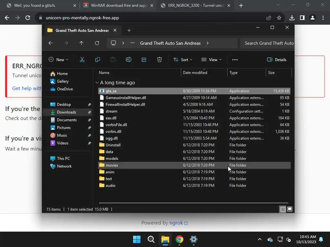Click the Delete trash icon in Explorer toolbar
This screenshot has width=330, height=247.
click(x=160, y=59)
